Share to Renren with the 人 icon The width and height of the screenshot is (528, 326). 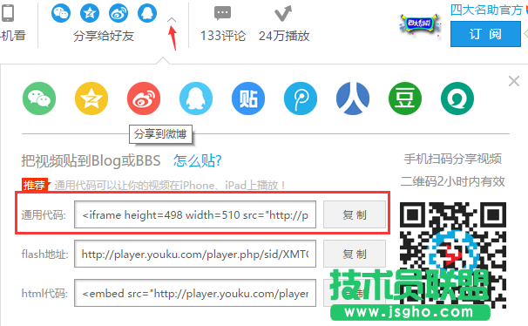(353, 98)
